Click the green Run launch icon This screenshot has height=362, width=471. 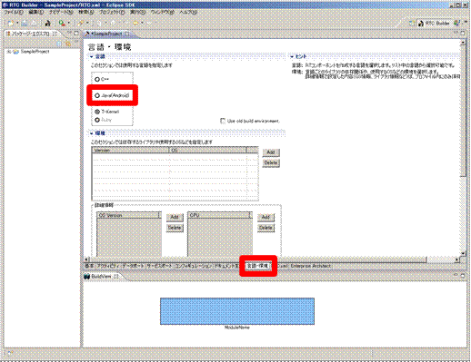62,23
